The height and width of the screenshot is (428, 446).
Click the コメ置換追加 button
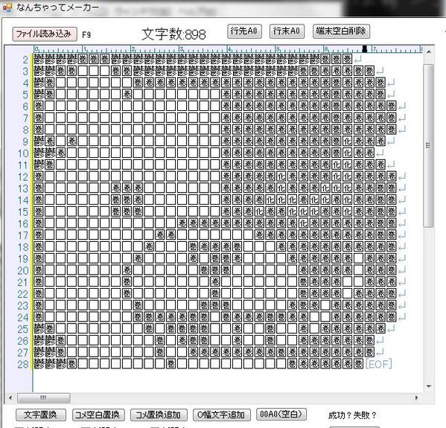pos(159,415)
